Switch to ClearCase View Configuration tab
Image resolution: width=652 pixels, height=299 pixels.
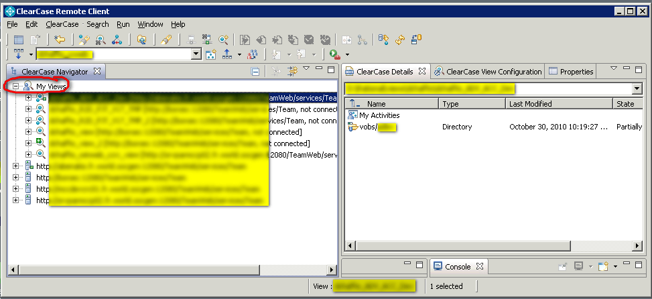[x=487, y=72]
